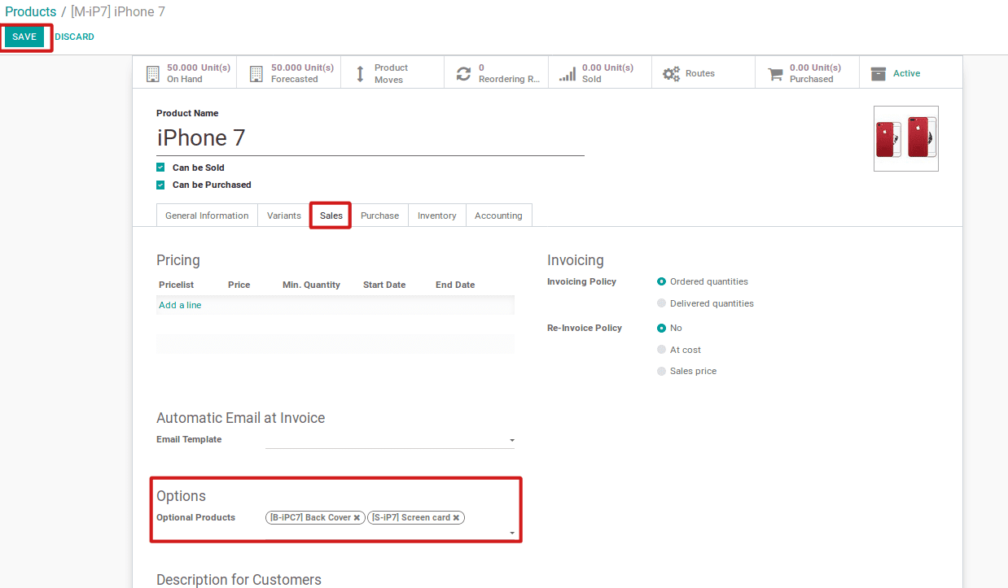The width and height of the screenshot is (1008, 588).
Task: Remove the Back Cover optional product tag
Action: tap(357, 518)
